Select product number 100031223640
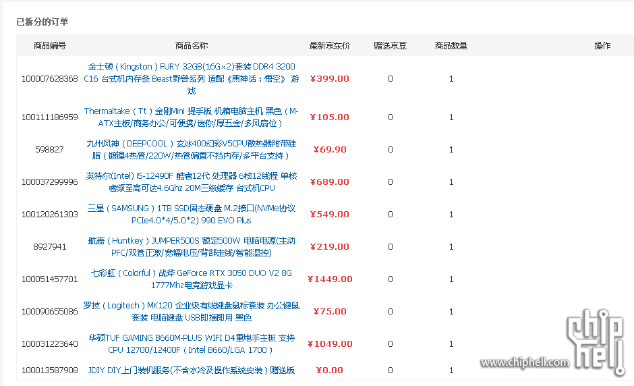 (49, 343)
